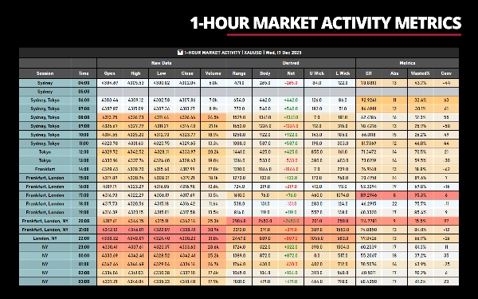Click the Derived group header
Image resolution: width=478 pixels, height=299 pixels.
291,63
